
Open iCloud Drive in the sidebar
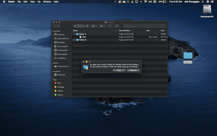[61, 66]
